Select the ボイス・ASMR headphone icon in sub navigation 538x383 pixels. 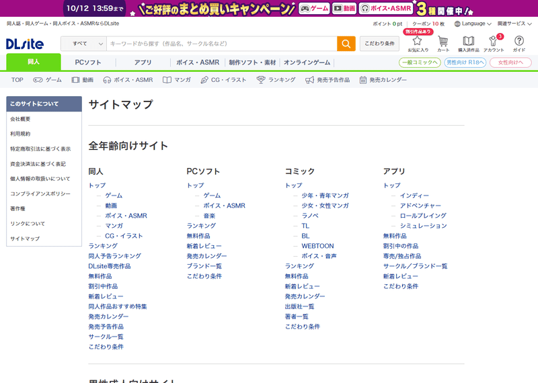click(107, 80)
